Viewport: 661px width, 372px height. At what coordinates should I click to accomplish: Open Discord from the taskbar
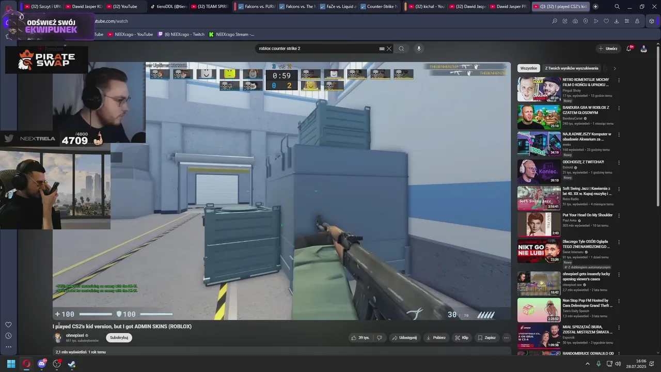[x=42, y=364]
